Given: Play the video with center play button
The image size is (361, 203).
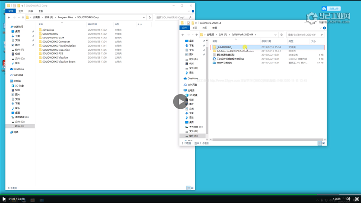Looking at the screenshot, I should click(x=180, y=101).
